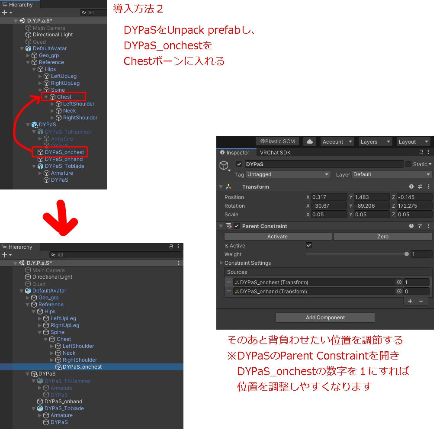The height and width of the screenshot is (443, 443).
Task: Click the cloud Collaborate icon
Action: (x=309, y=141)
